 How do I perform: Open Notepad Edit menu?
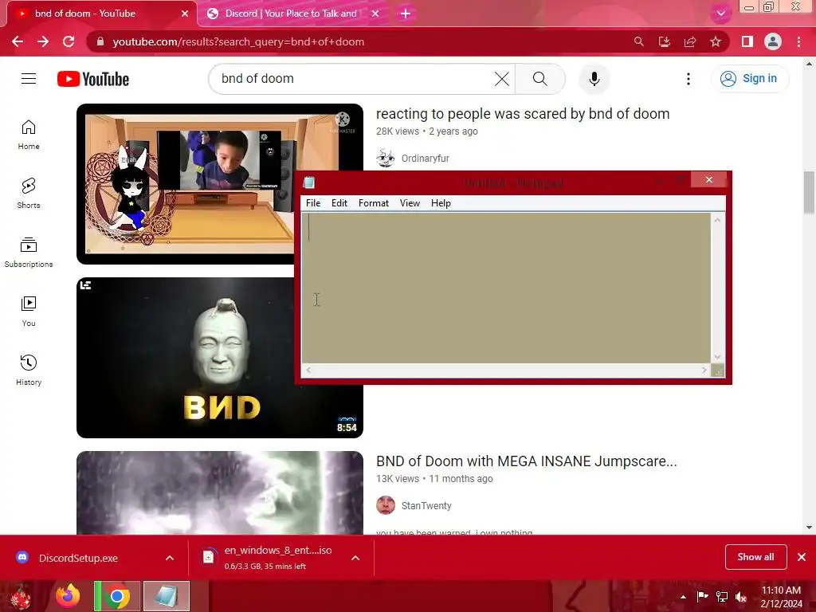339,203
